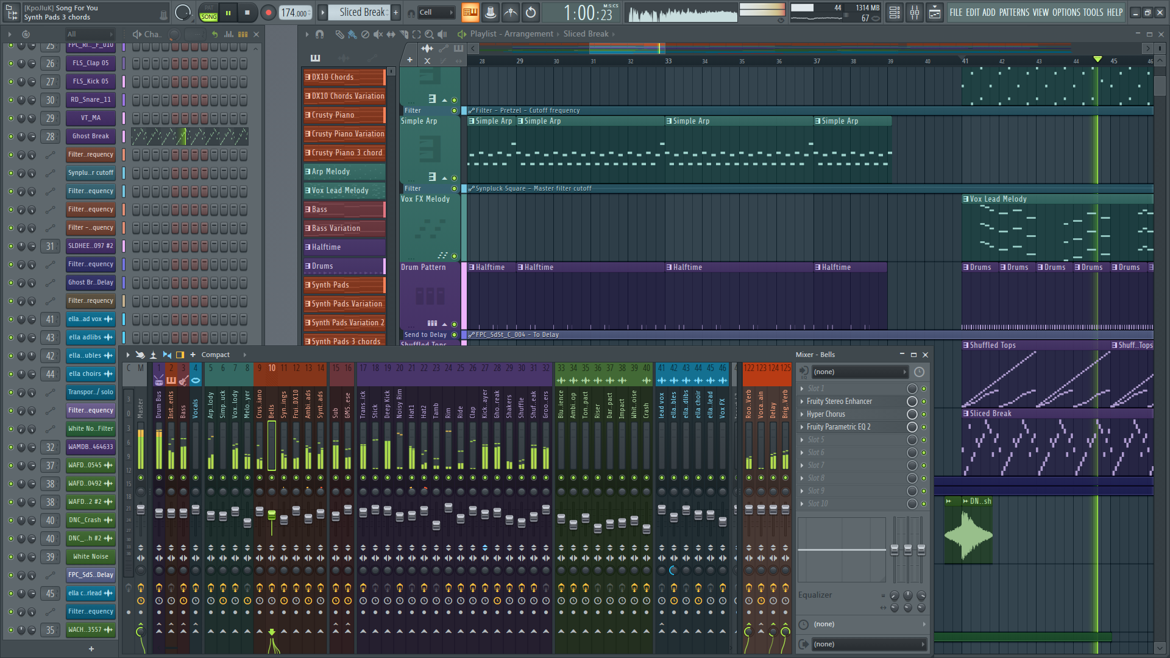This screenshot has width=1170, height=658.
Task: Open the Cell snap dropdown
Action: (436, 12)
